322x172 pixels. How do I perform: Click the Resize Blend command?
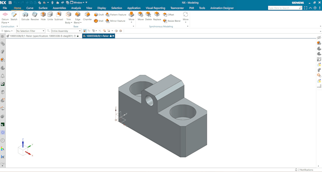(172, 21)
